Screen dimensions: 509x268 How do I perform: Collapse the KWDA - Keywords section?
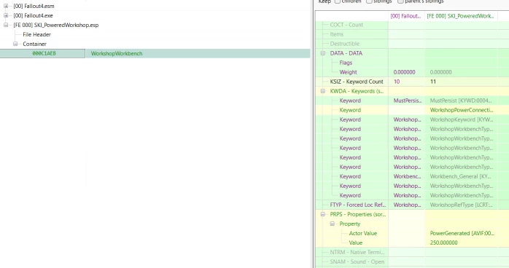(322, 91)
